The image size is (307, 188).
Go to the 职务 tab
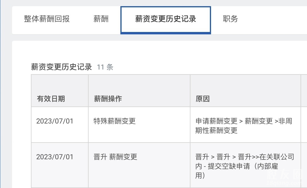point(230,19)
